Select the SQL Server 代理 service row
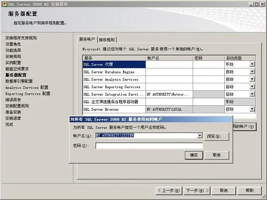Image resolution: width=267 pixels, height=200 pixels. point(114,64)
